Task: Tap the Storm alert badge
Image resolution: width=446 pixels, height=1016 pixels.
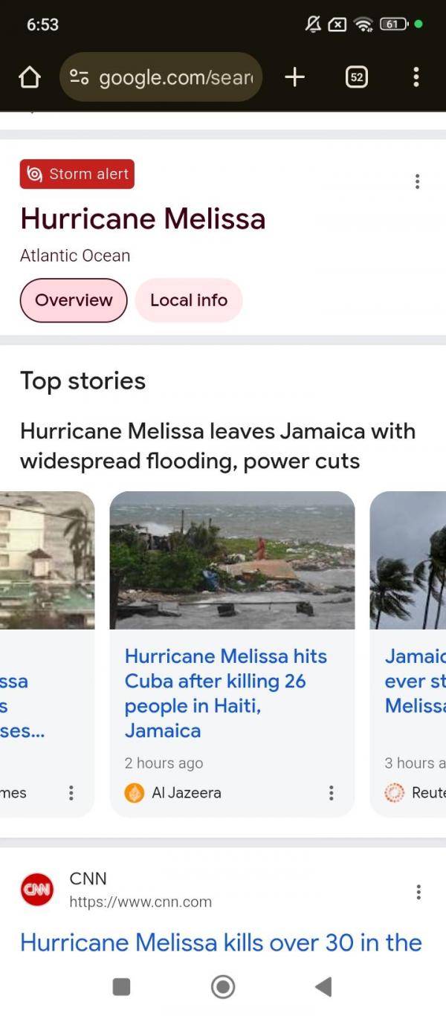Action: pos(77,175)
